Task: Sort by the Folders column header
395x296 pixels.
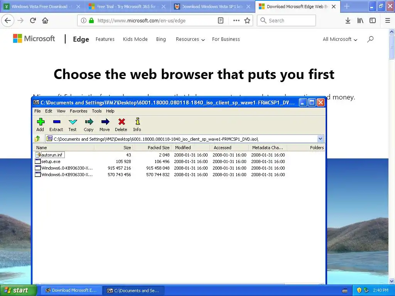Action: click(x=307, y=148)
